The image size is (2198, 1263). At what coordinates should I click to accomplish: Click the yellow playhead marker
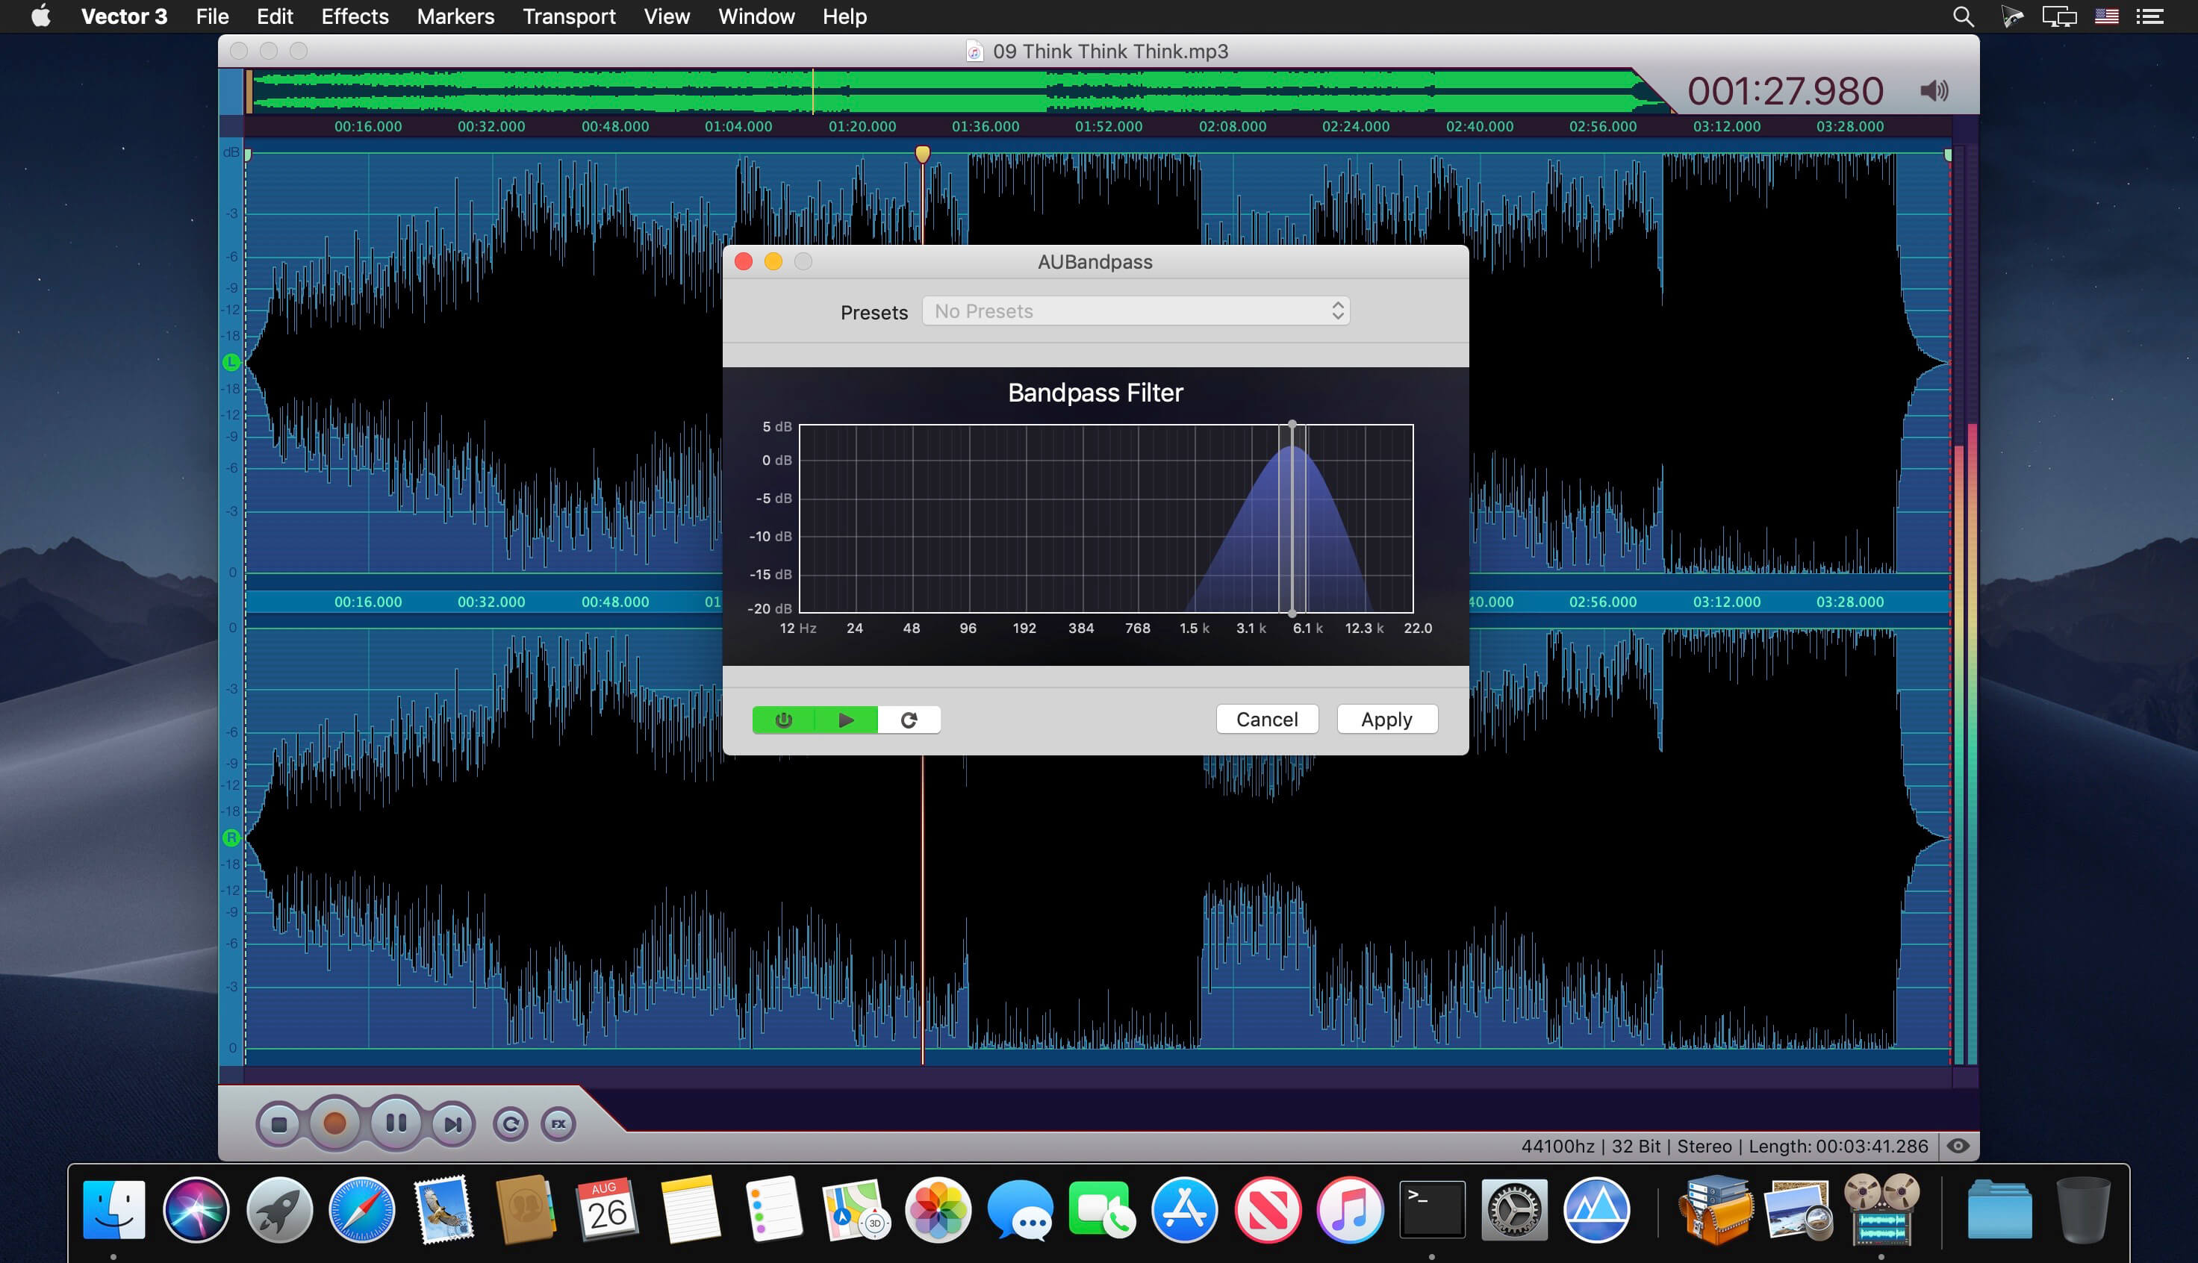point(922,155)
